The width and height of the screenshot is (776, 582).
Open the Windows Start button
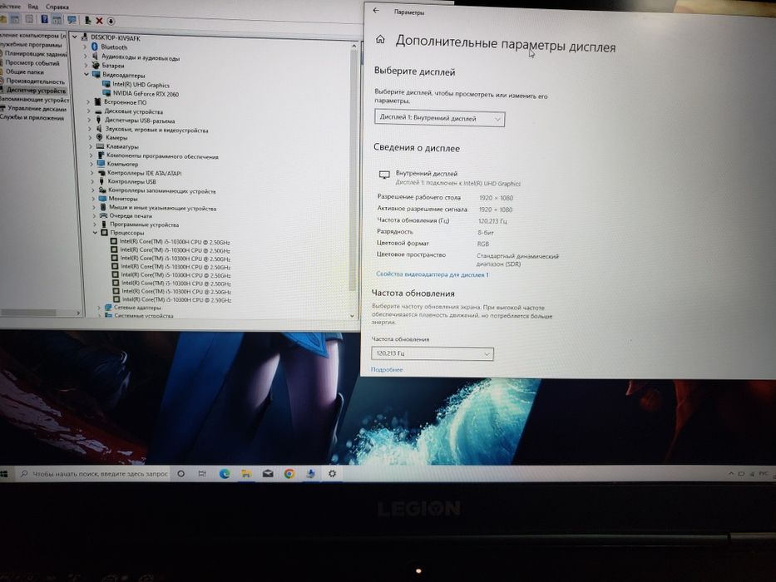tap(4, 474)
